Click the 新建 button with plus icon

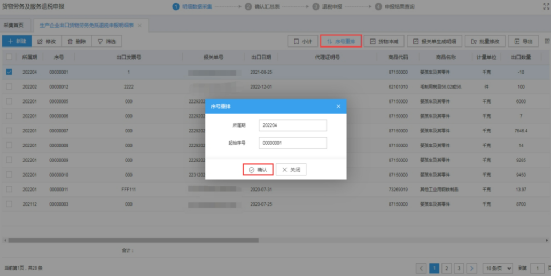(x=17, y=41)
